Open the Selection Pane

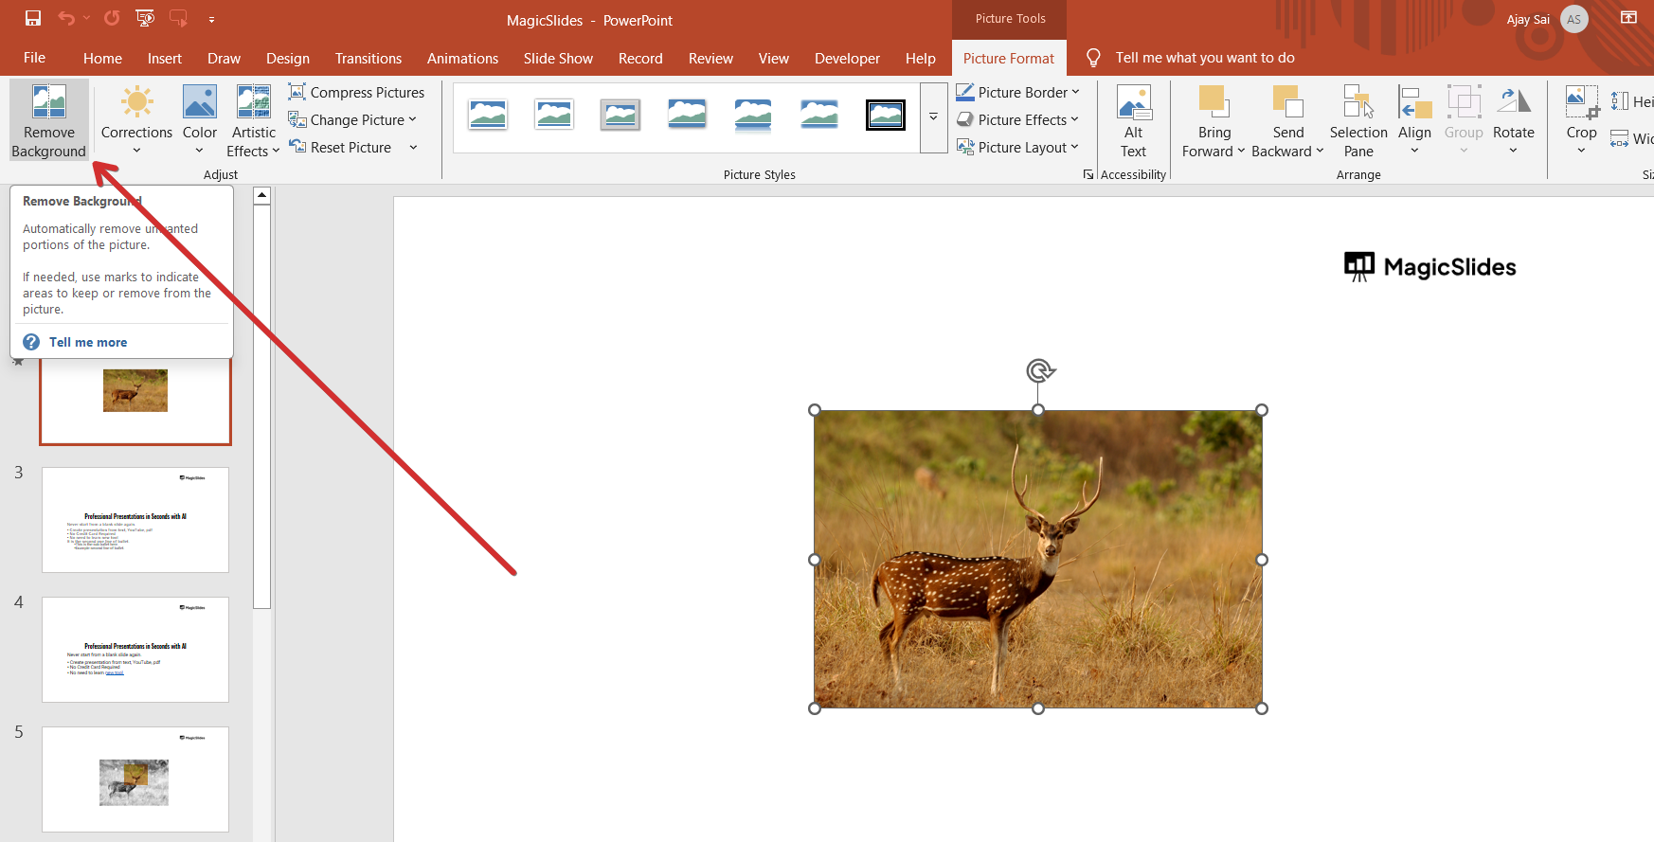(1357, 120)
